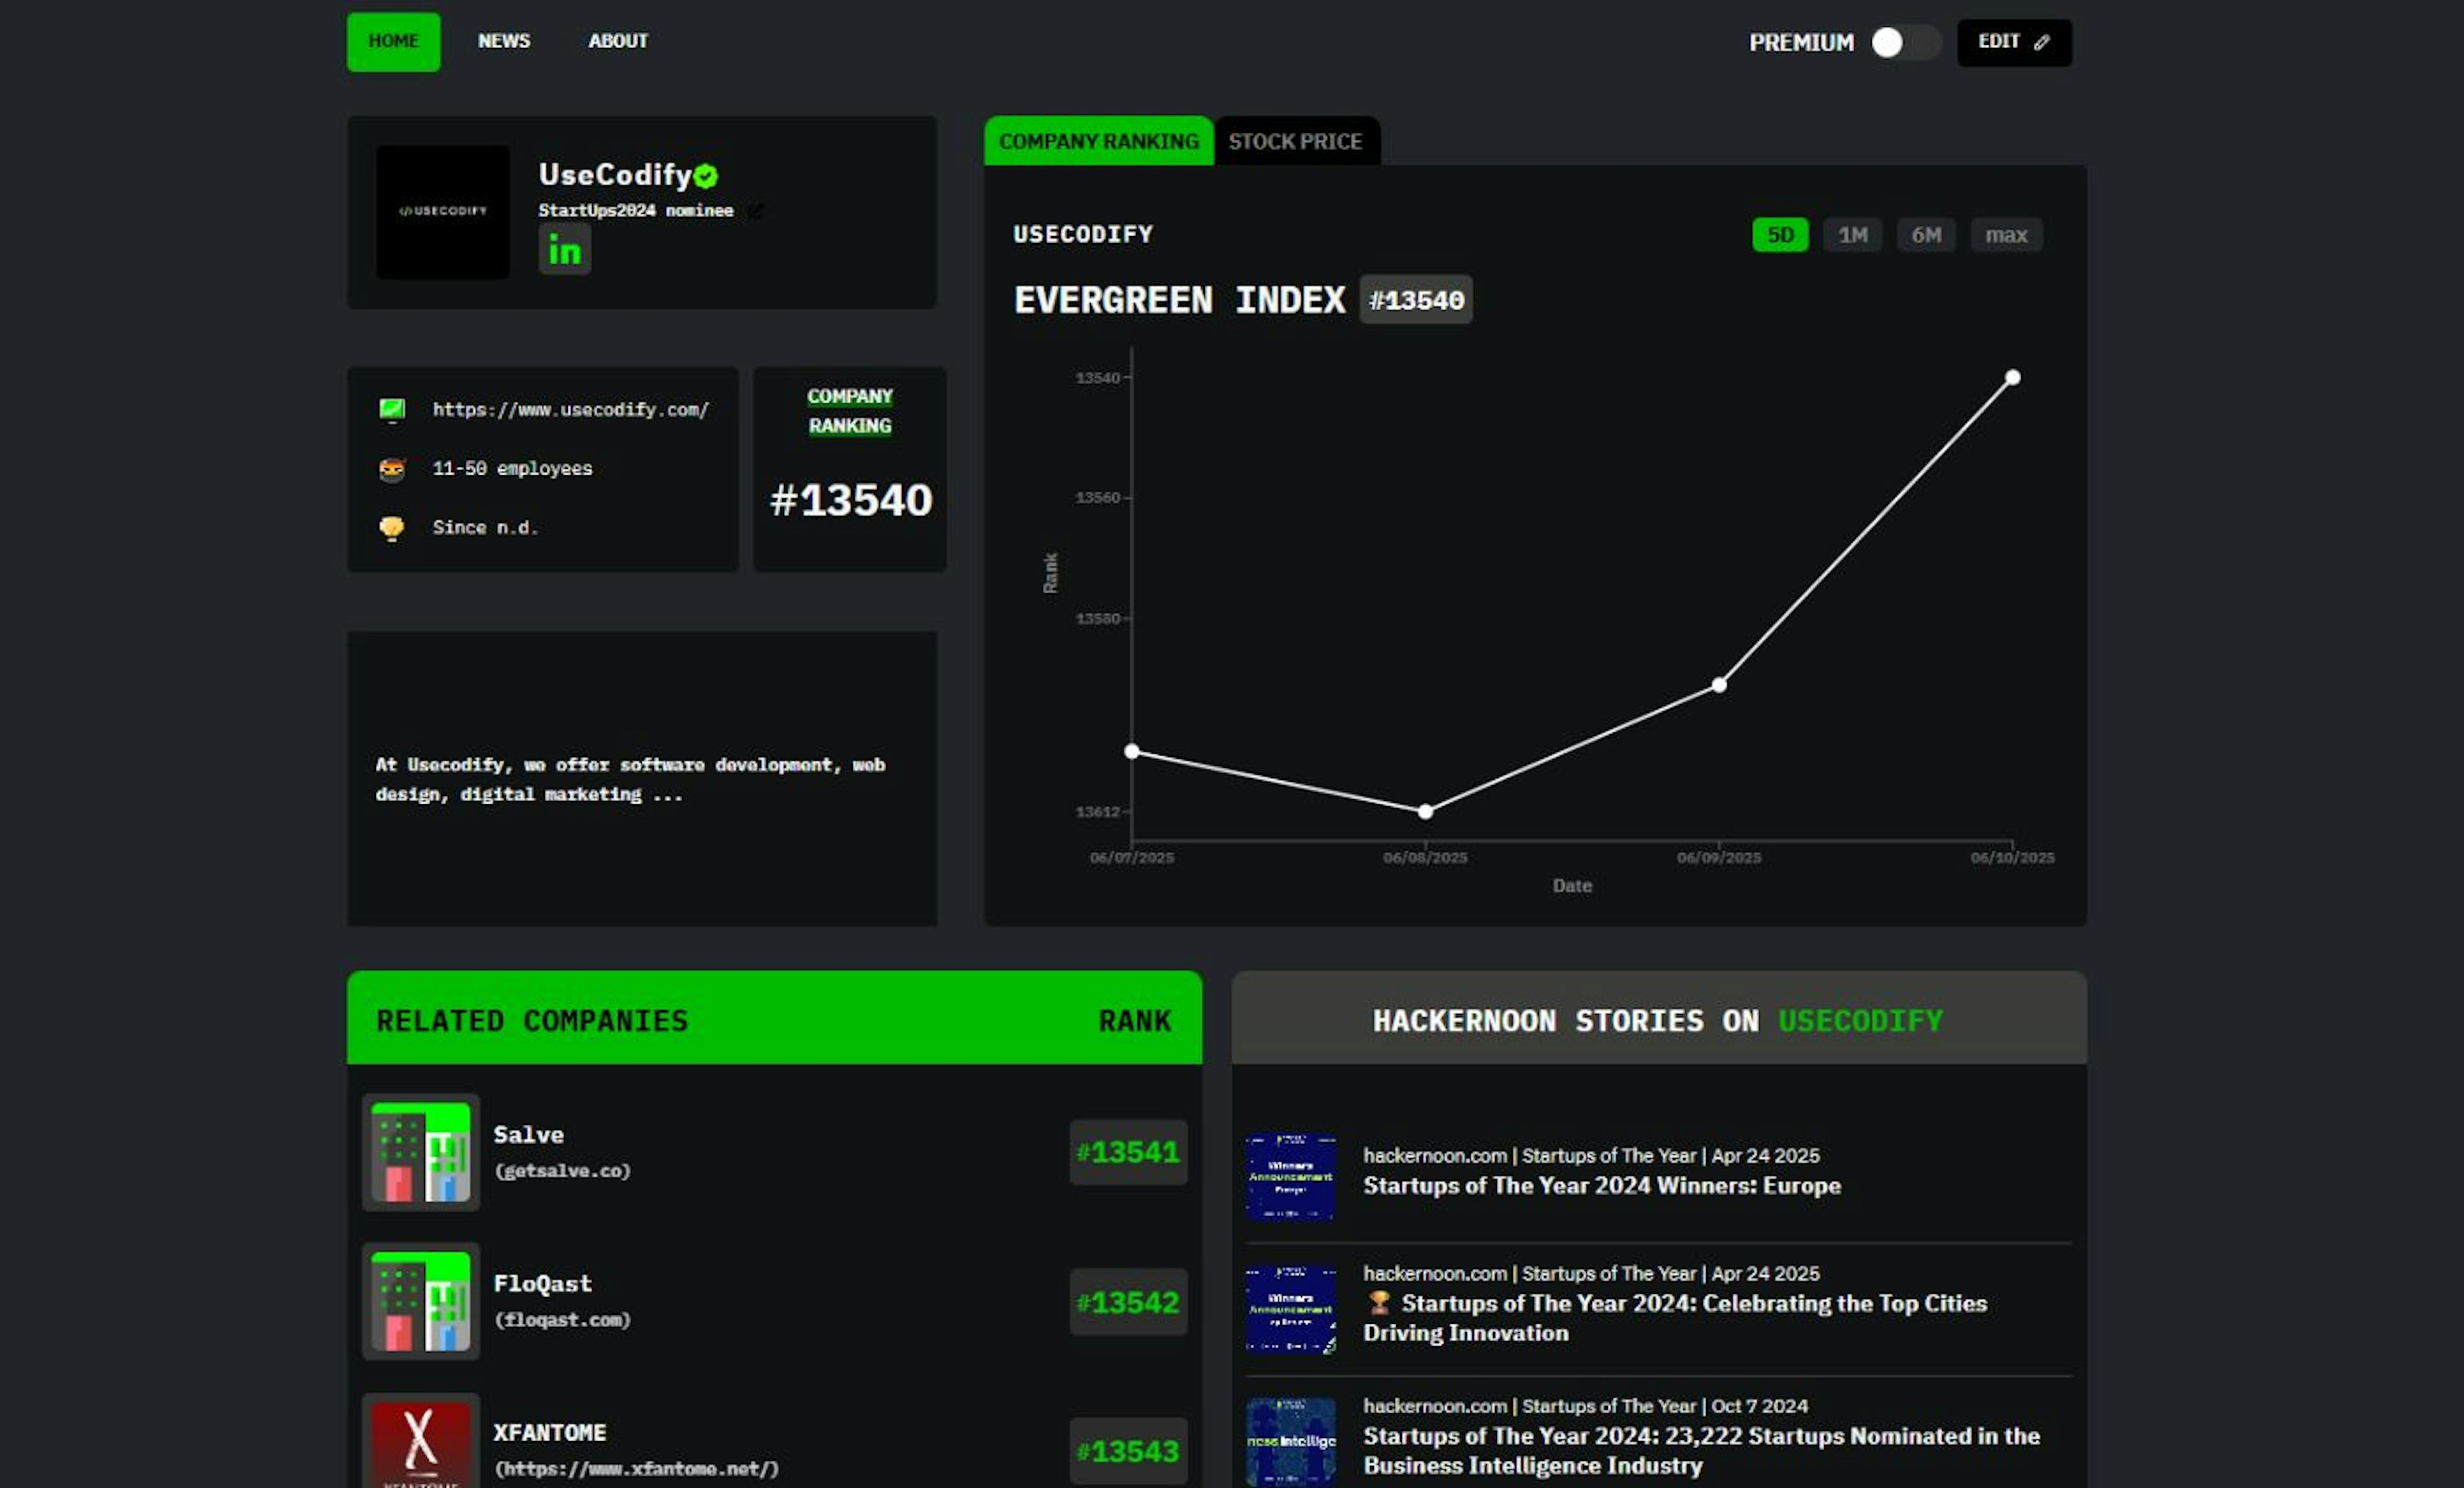Show max chart range
Image resolution: width=2464 pixels, height=1488 pixels.
(2005, 235)
